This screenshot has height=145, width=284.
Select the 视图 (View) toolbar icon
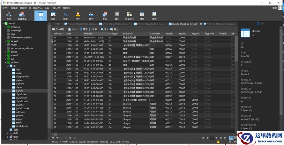[x=53, y=15]
